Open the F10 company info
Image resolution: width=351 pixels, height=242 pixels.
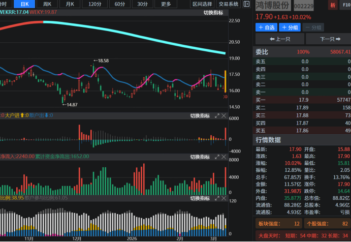pos(346,5)
